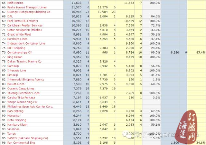Select owned TEU 5,847 in Vinalines row
206x145 pixels.
[104, 129]
